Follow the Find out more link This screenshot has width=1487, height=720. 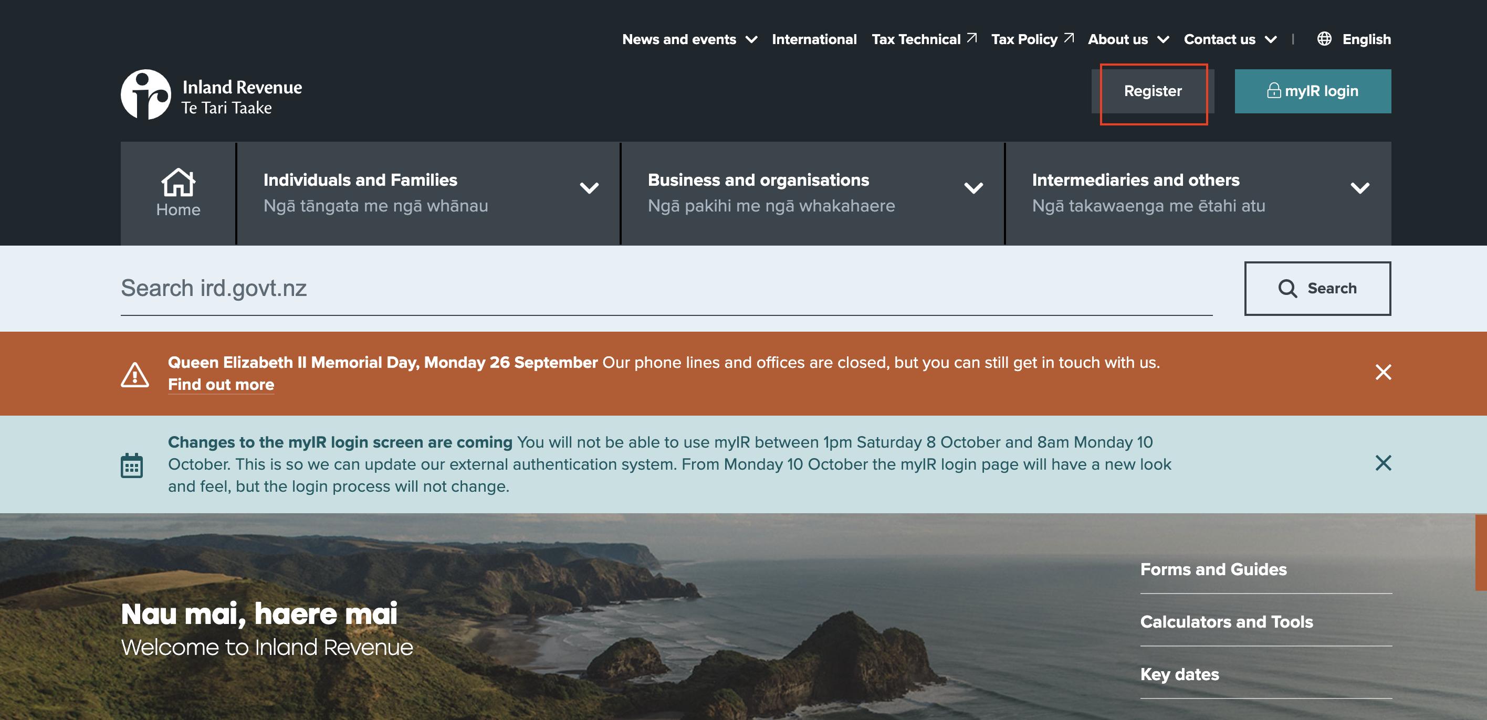click(221, 385)
